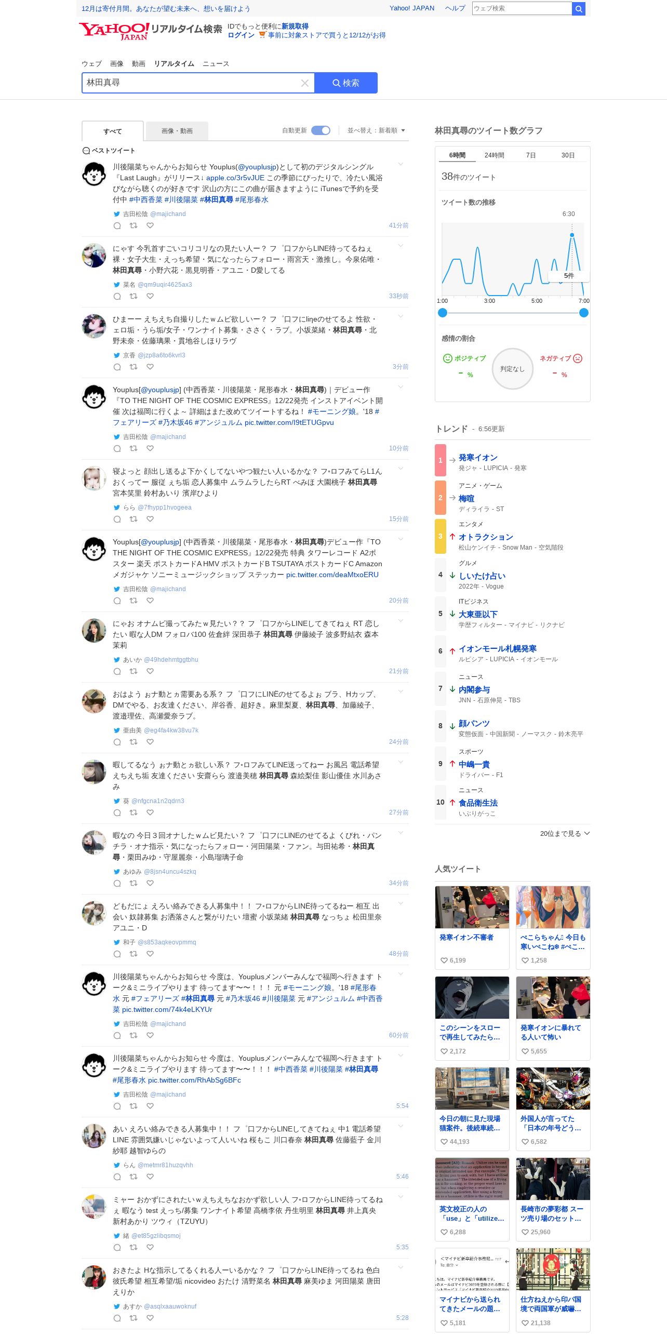667x1334 pixels.
Task: Like the majichand tweet posted 60分前
Action: pyautogui.click(x=150, y=1035)
